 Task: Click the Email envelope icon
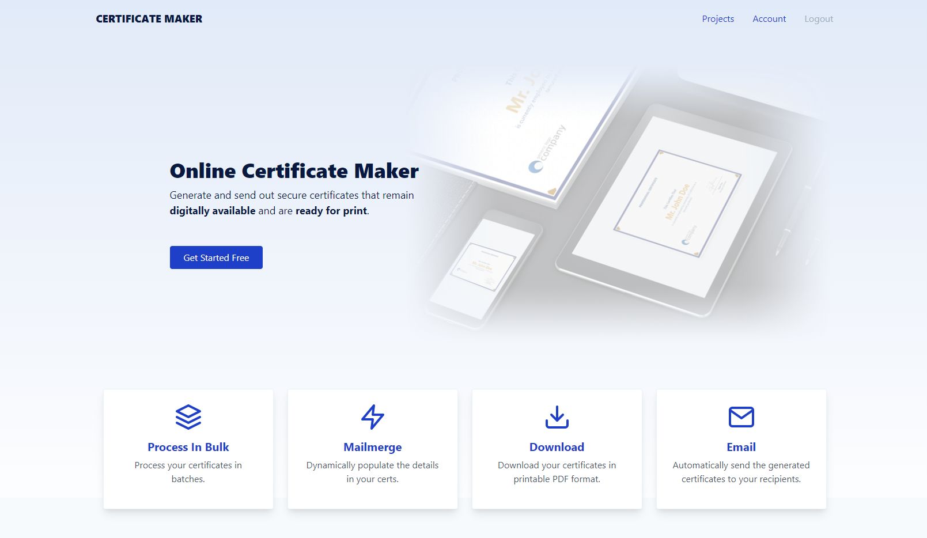pyautogui.click(x=741, y=417)
